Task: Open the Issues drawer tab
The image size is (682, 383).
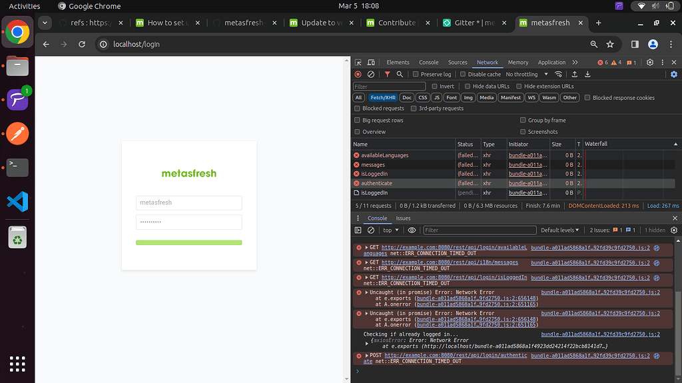Action: (x=403, y=218)
